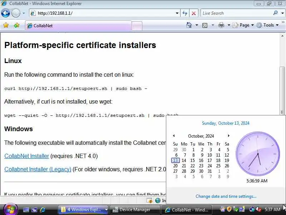Click the muted volume tray icon
286x215 pixels.
point(258,209)
